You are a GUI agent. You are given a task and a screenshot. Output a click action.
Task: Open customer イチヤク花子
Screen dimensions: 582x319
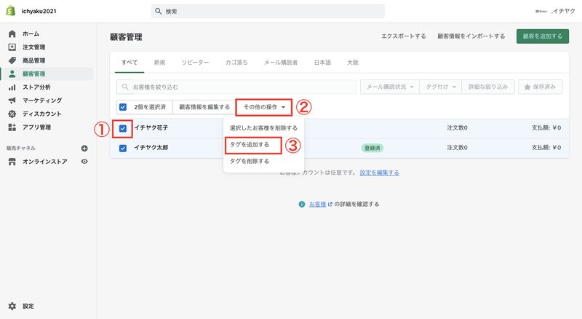pos(151,128)
